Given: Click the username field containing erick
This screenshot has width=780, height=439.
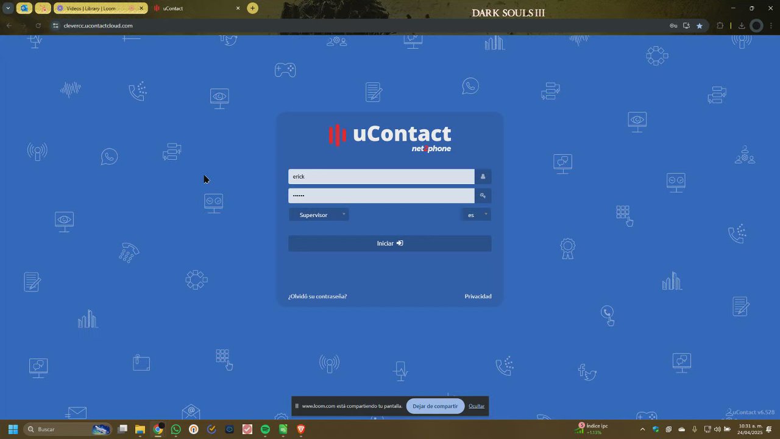Looking at the screenshot, I should (381, 177).
